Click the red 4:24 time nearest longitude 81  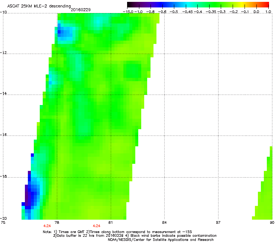97,226
